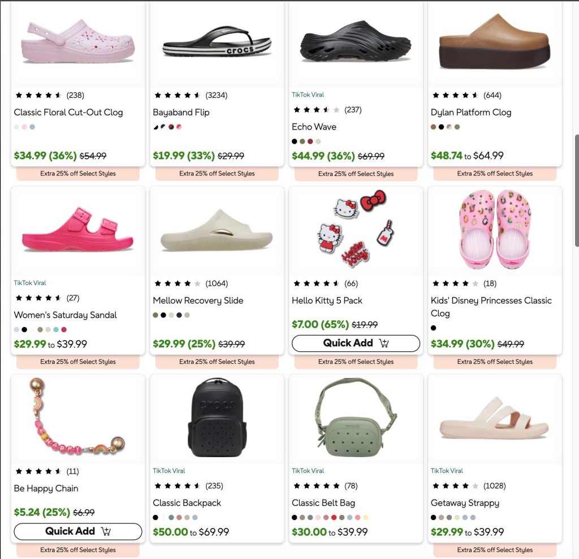Open the Bayaband Flip product title link
Screen dimensions: 579x559
pos(181,113)
